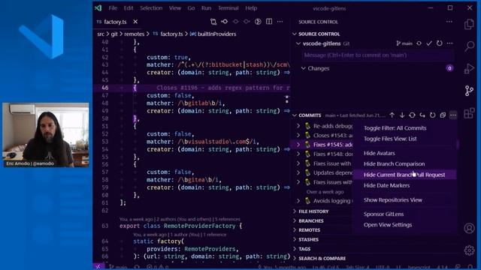Viewport: 481px width, 270px height.
Task: Open Run and Debug in activity bar
Action: (x=469, y=68)
